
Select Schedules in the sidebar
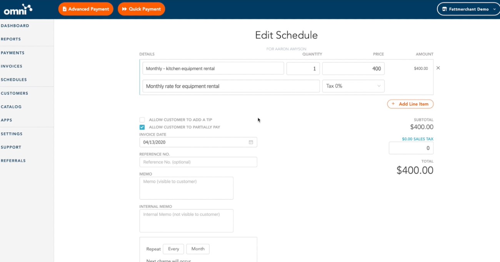(14, 80)
